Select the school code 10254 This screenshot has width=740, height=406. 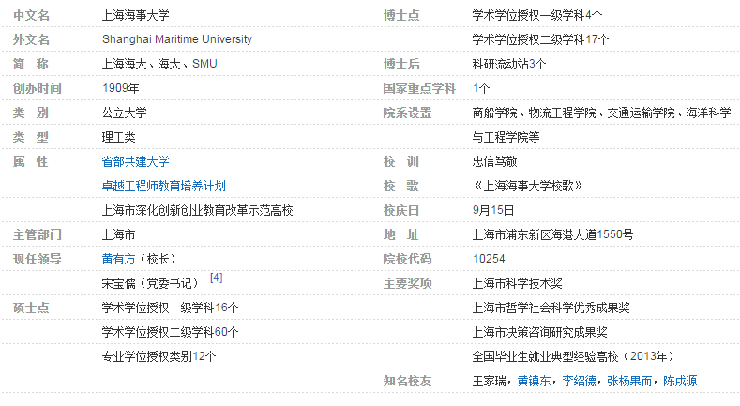489,260
